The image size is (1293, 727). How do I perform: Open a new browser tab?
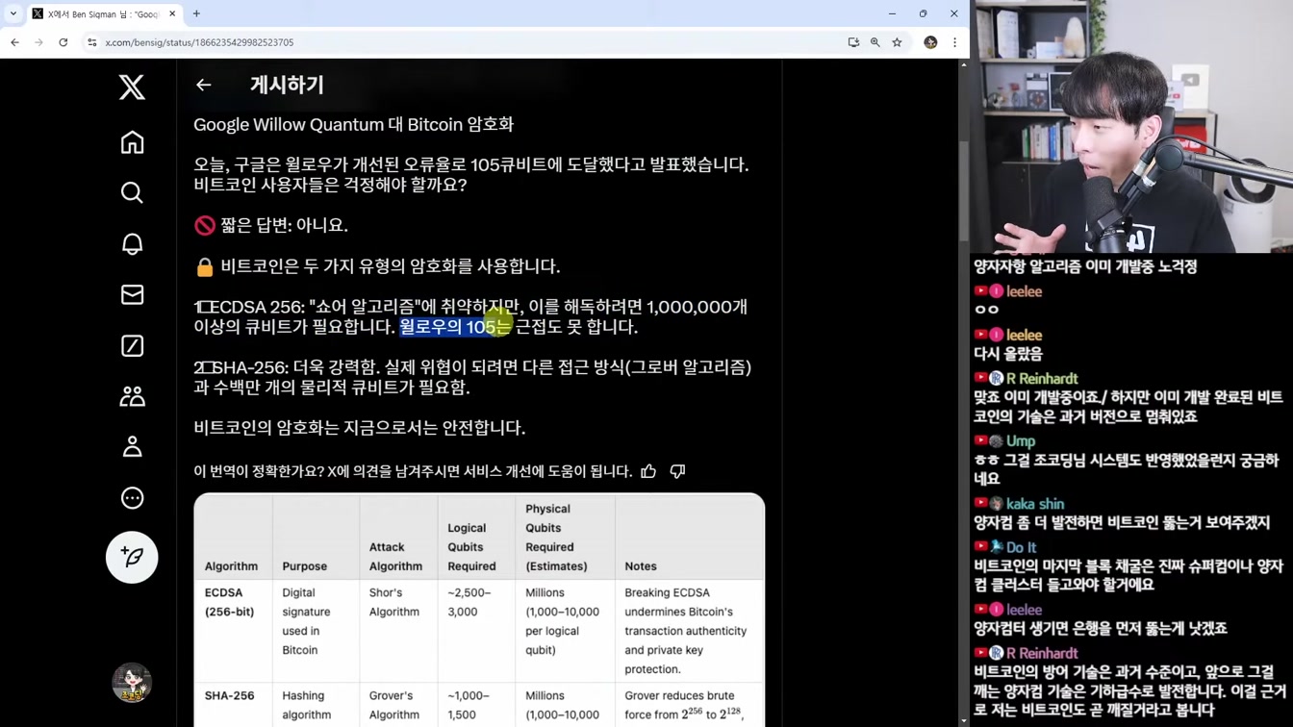196,13
